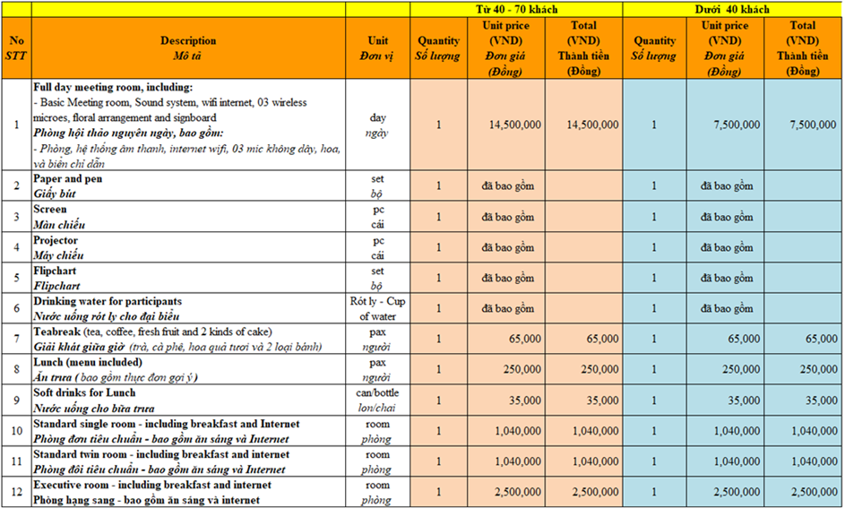Screen dimensions: 845x508
Task: Select Quantity header under 'Dưới 40 khách'
Action: tap(654, 48)
